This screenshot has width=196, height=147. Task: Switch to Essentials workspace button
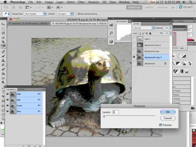(134, 7)
